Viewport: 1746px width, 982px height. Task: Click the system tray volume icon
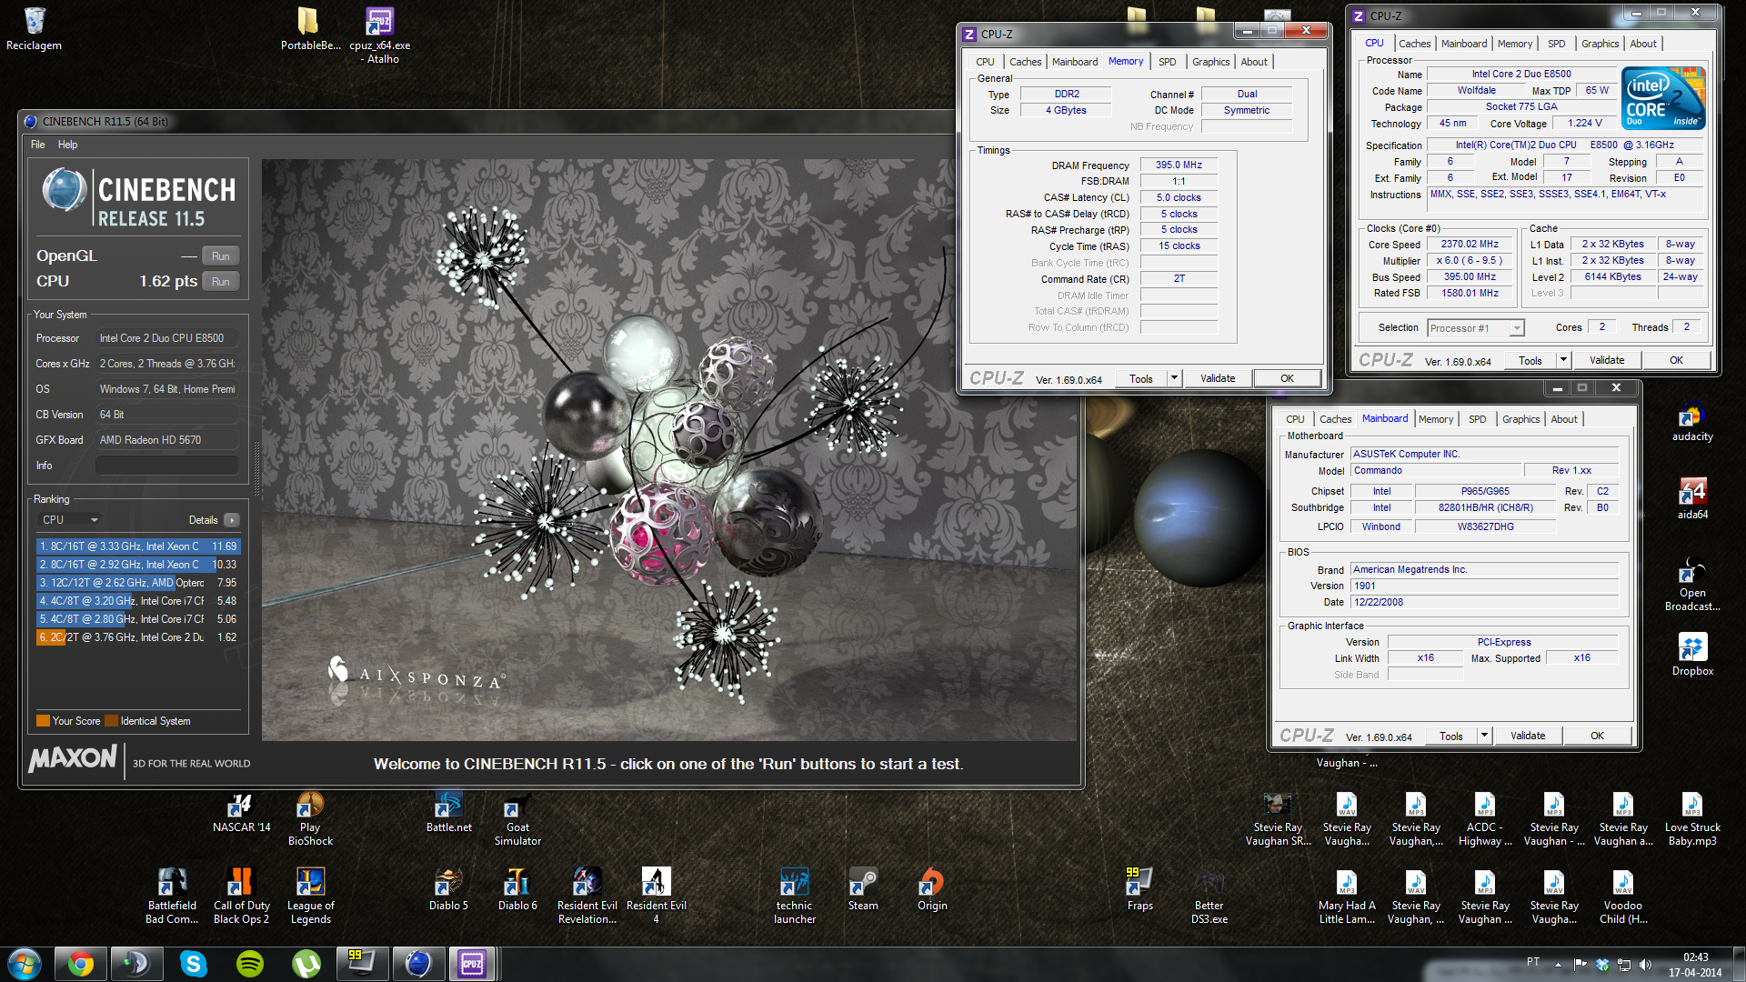[x=1645, y=964]
